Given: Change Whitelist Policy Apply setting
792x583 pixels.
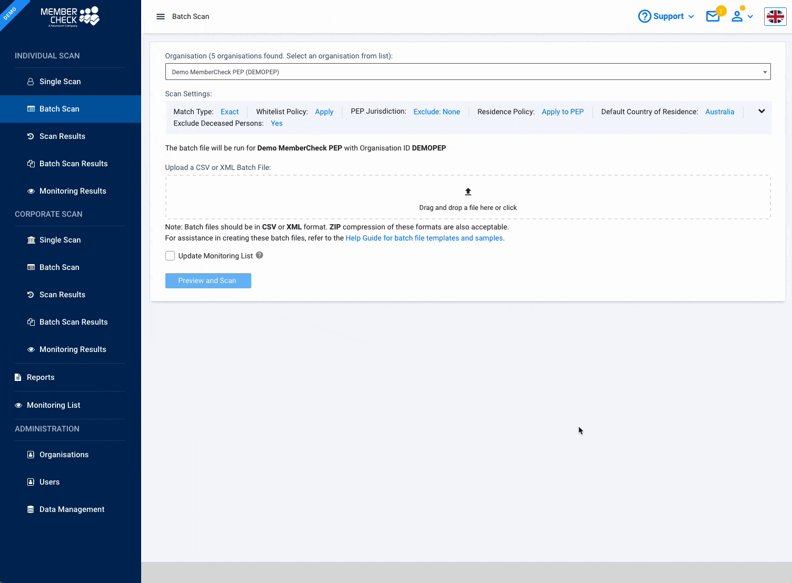Looking at the screenshot, I should [324, 112].
